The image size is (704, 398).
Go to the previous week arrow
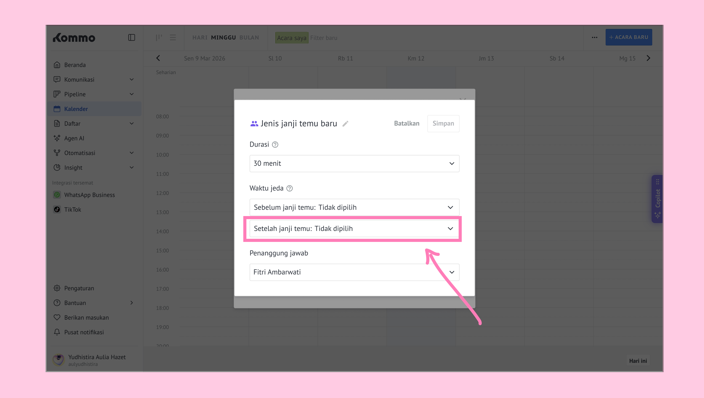[158, 58]
